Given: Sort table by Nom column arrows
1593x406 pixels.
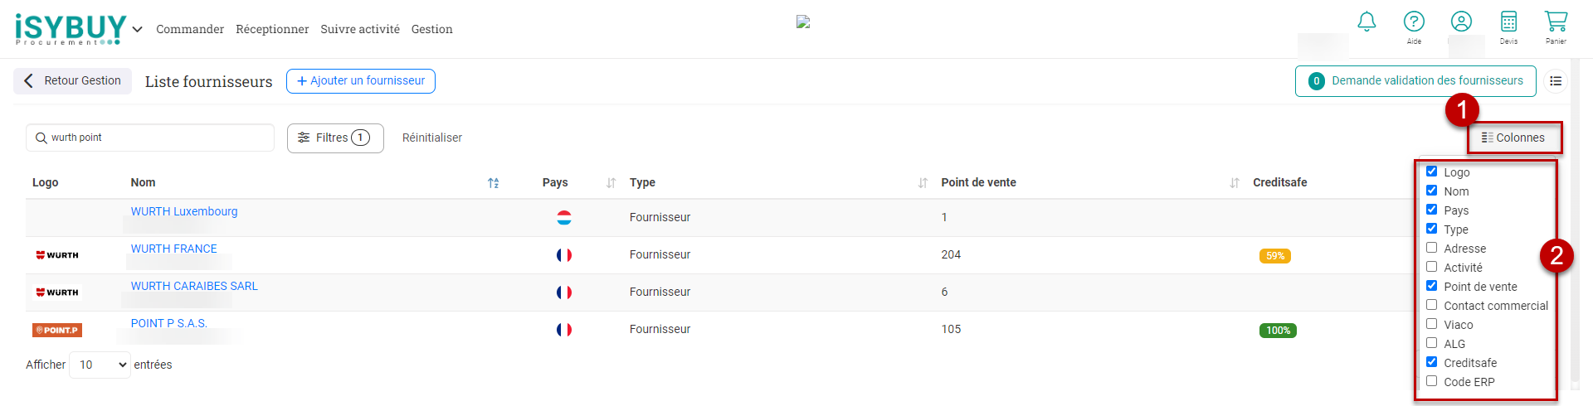Looking at the screenshot, I should (x=494, y=183).
